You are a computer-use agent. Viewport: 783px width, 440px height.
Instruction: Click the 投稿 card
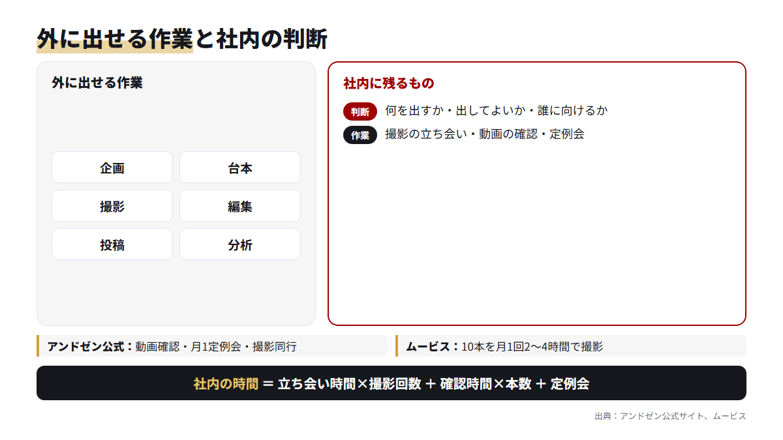tap(112, 244)
